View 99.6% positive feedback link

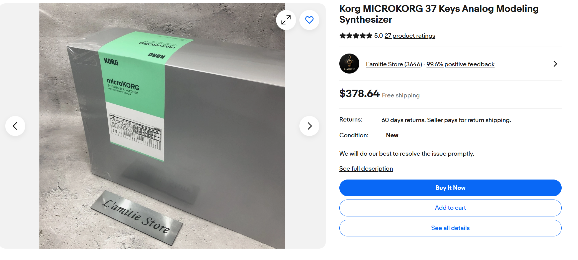coord(460,64)
